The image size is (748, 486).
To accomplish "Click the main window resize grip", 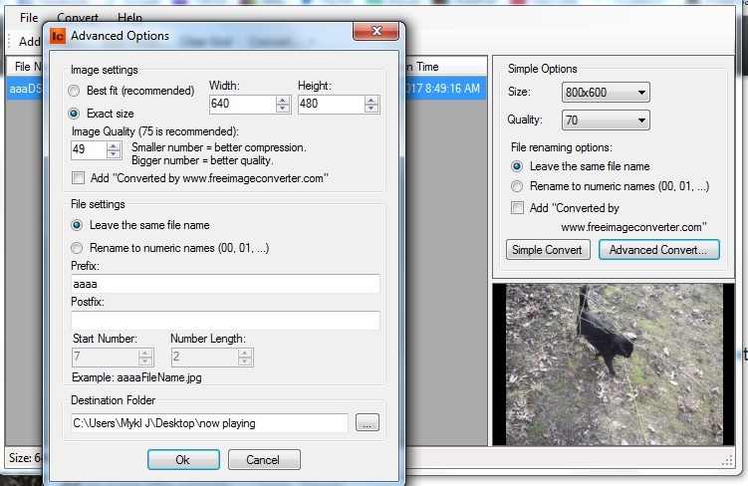I will coord(728,461).
